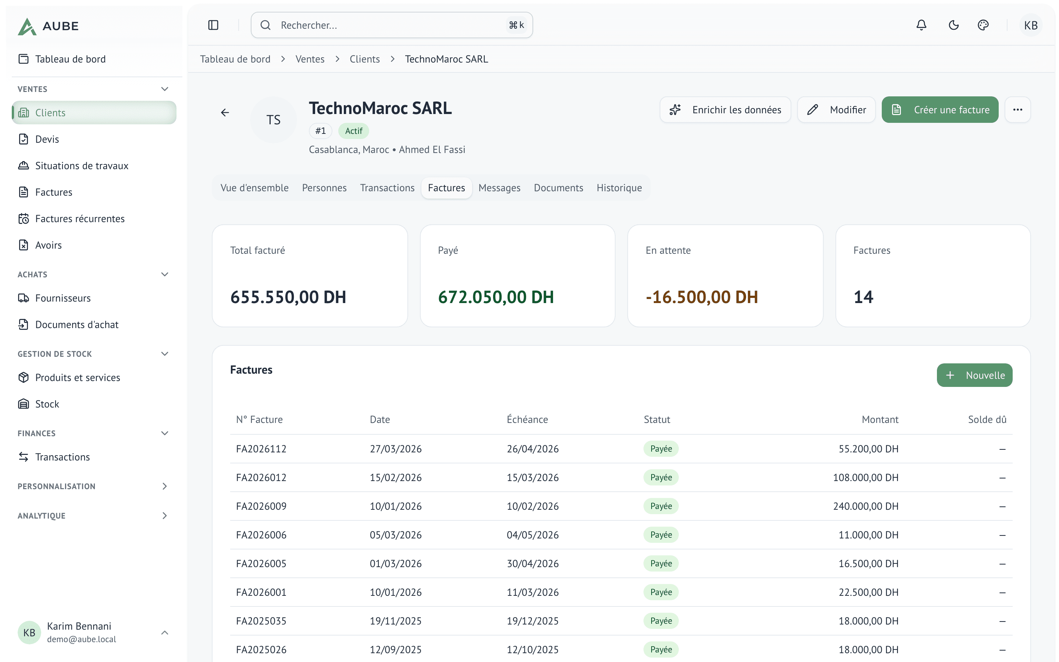Click the Devis sidebar icon
The image size is (1059, 662).
[x=24, y=139]
